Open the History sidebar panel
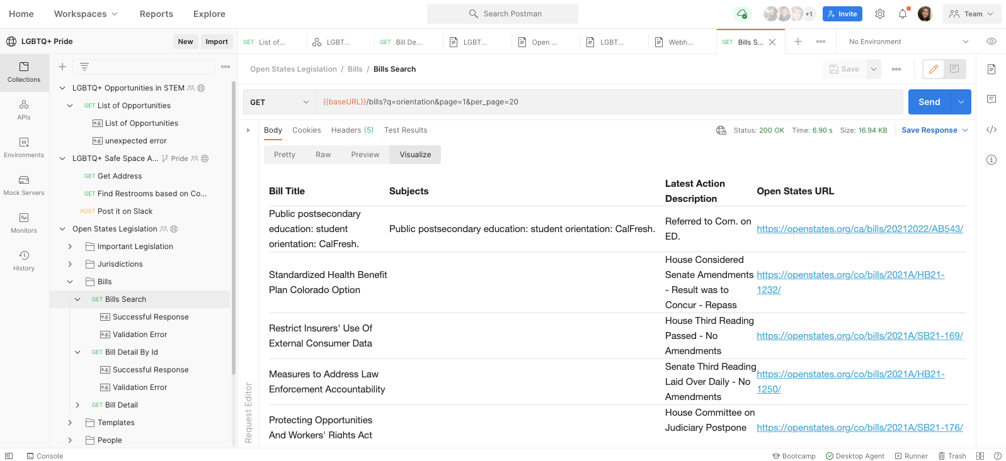Screen dimensions: 1006x461 [24, 261]
